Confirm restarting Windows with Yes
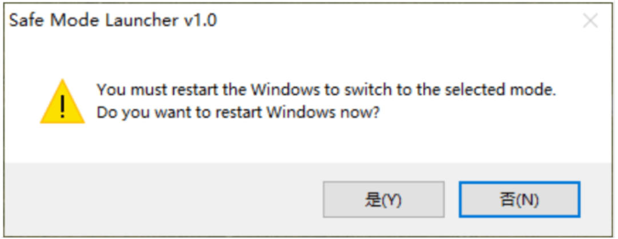Image resolution: width=618 pixels, height=239 pixels. tap(383, 199)
